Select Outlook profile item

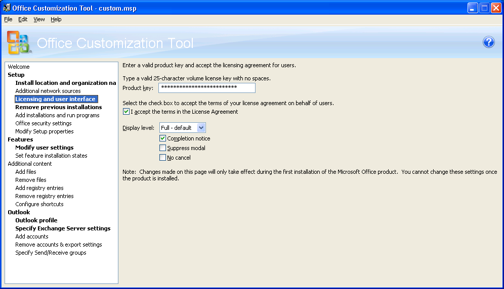tap(36, 220)
